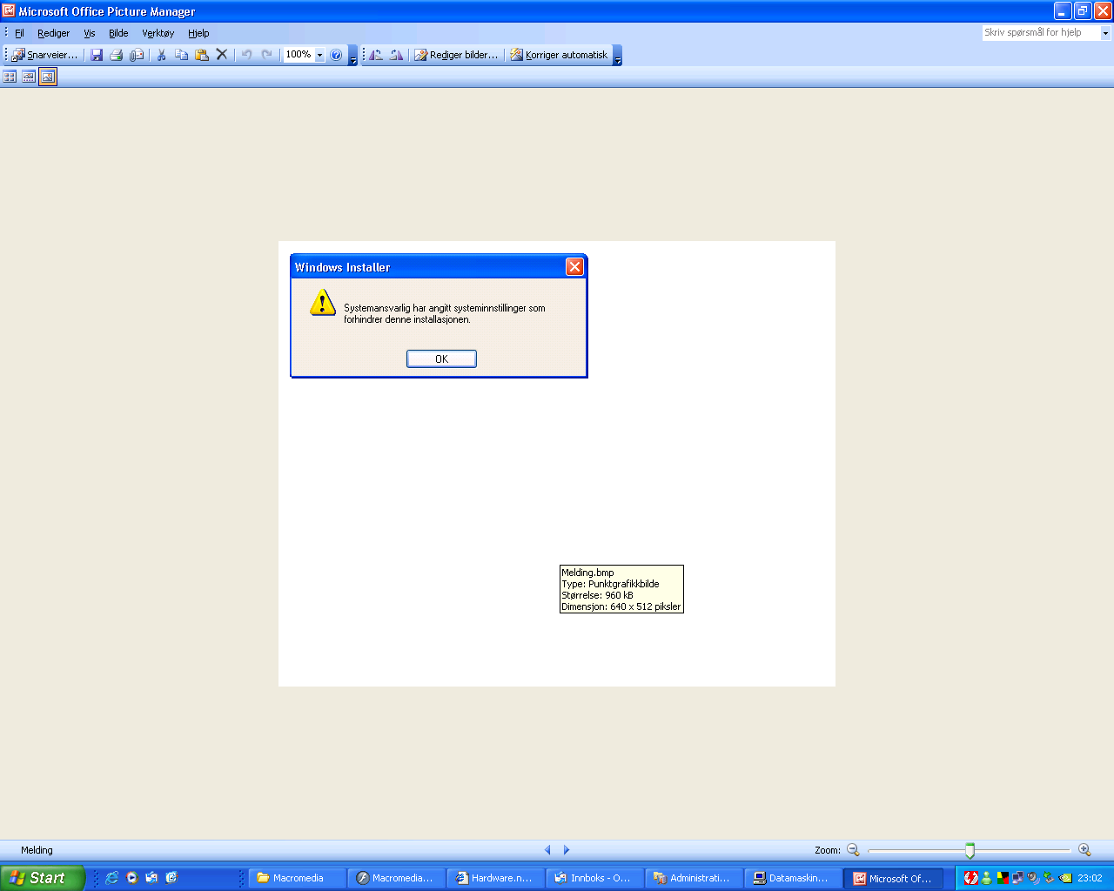Switch to filmstrip view

(29, 77)
